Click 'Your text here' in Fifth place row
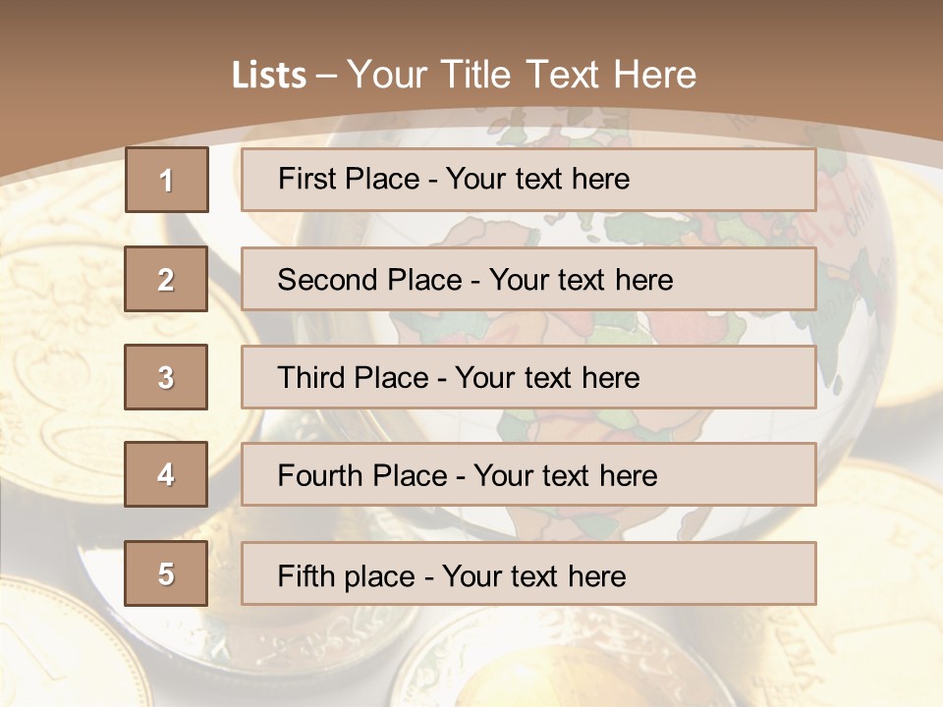 pyautogui.click(x=533, y=575)
